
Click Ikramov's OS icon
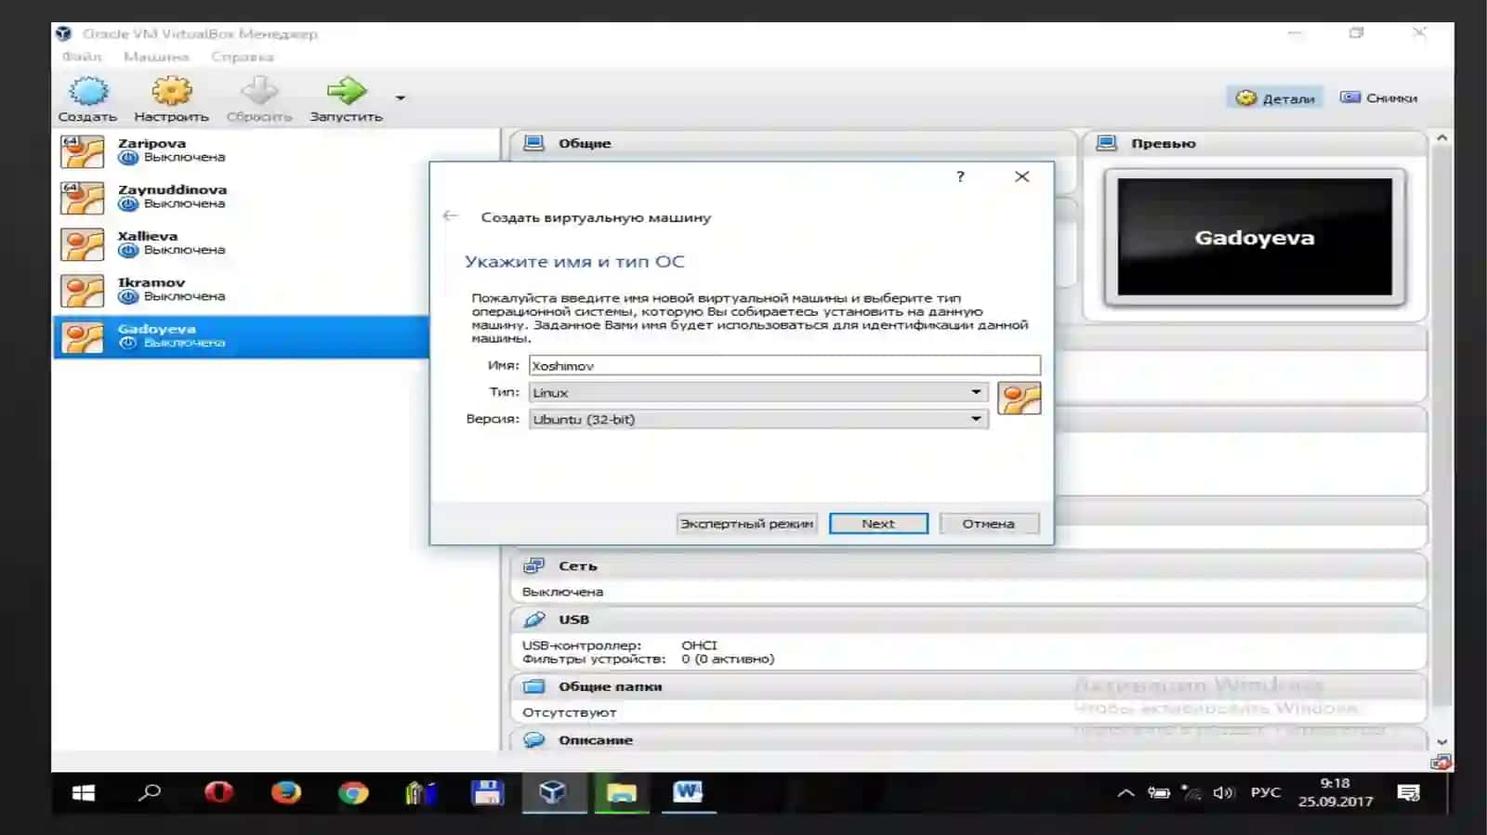[x=83, y=291]
